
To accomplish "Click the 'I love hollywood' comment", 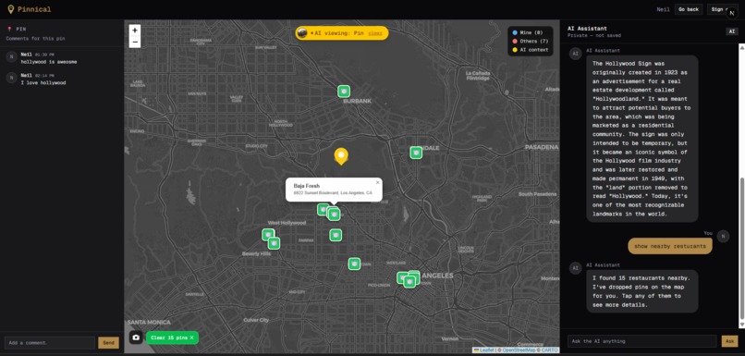I will tap(43, 82).
